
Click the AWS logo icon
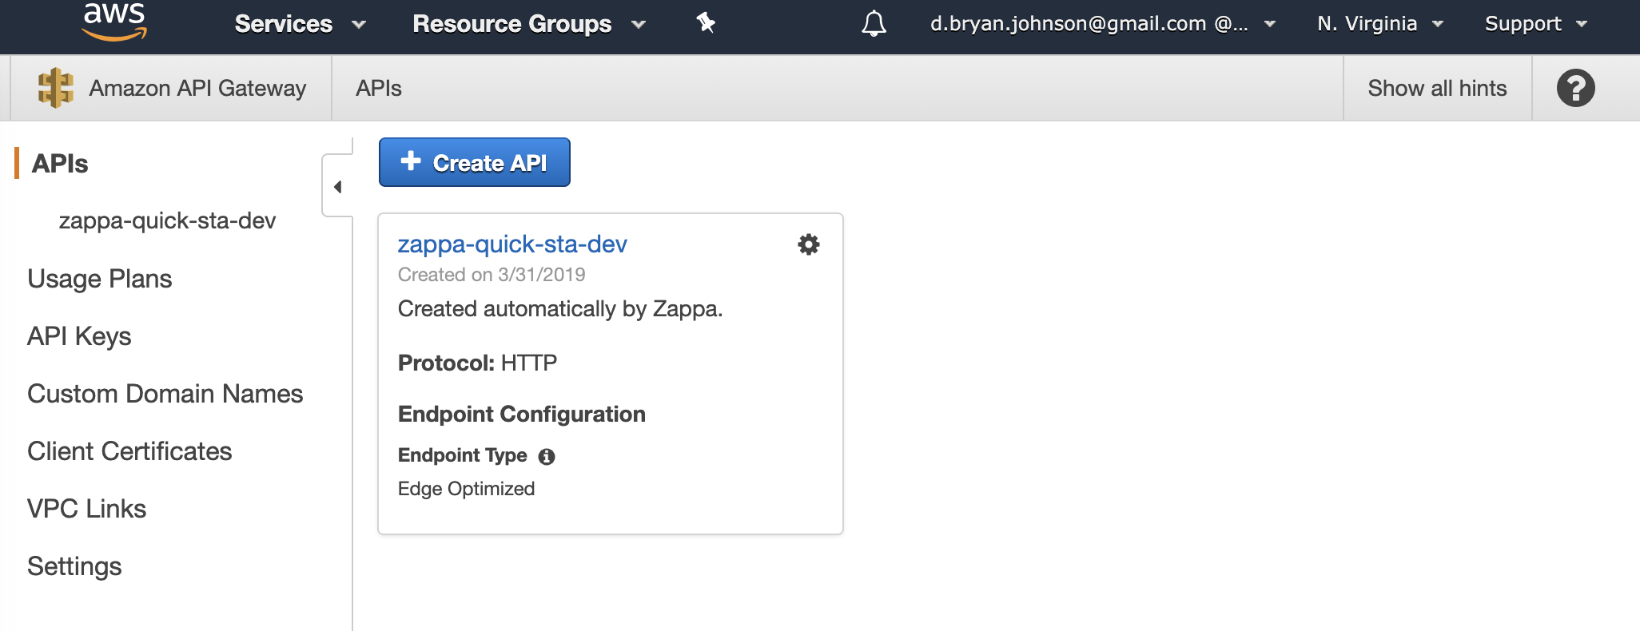coord(114,22)
